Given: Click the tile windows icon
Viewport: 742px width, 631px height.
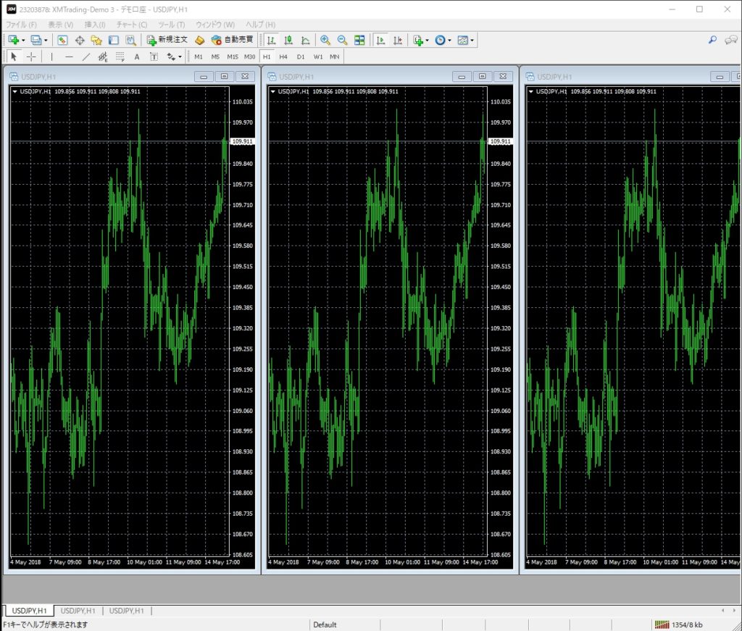Looking at the screenshot, I should [x=359, y=41].
